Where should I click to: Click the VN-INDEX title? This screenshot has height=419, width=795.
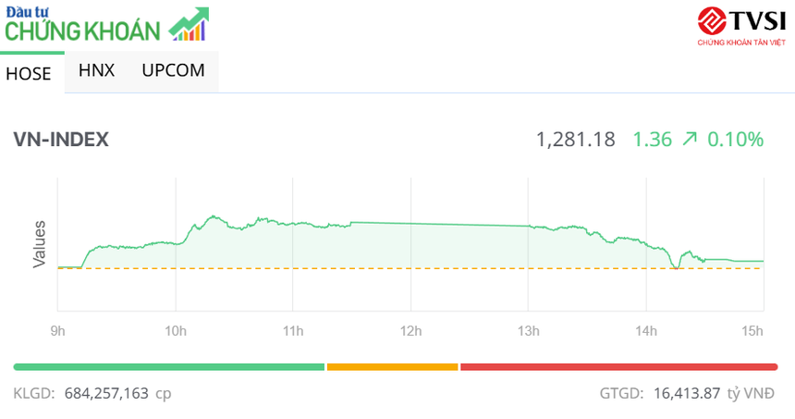coord(61,140)
